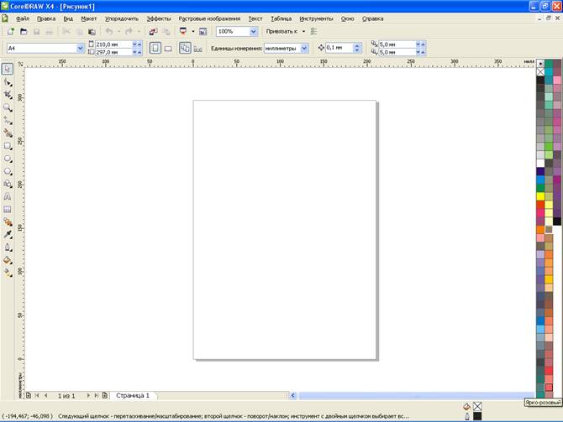Select the Table tool in toolbox
The width and height of the screenshot is (563, 422).
pyautogui.click(x=8, y=210)
